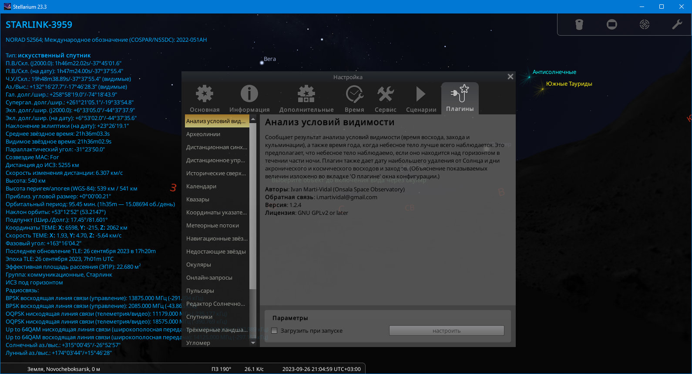The height and width of the screenshot is (374, 692).
Task: Enable Загрузить при запуске checkbox
Action: [x=274, y=331]
